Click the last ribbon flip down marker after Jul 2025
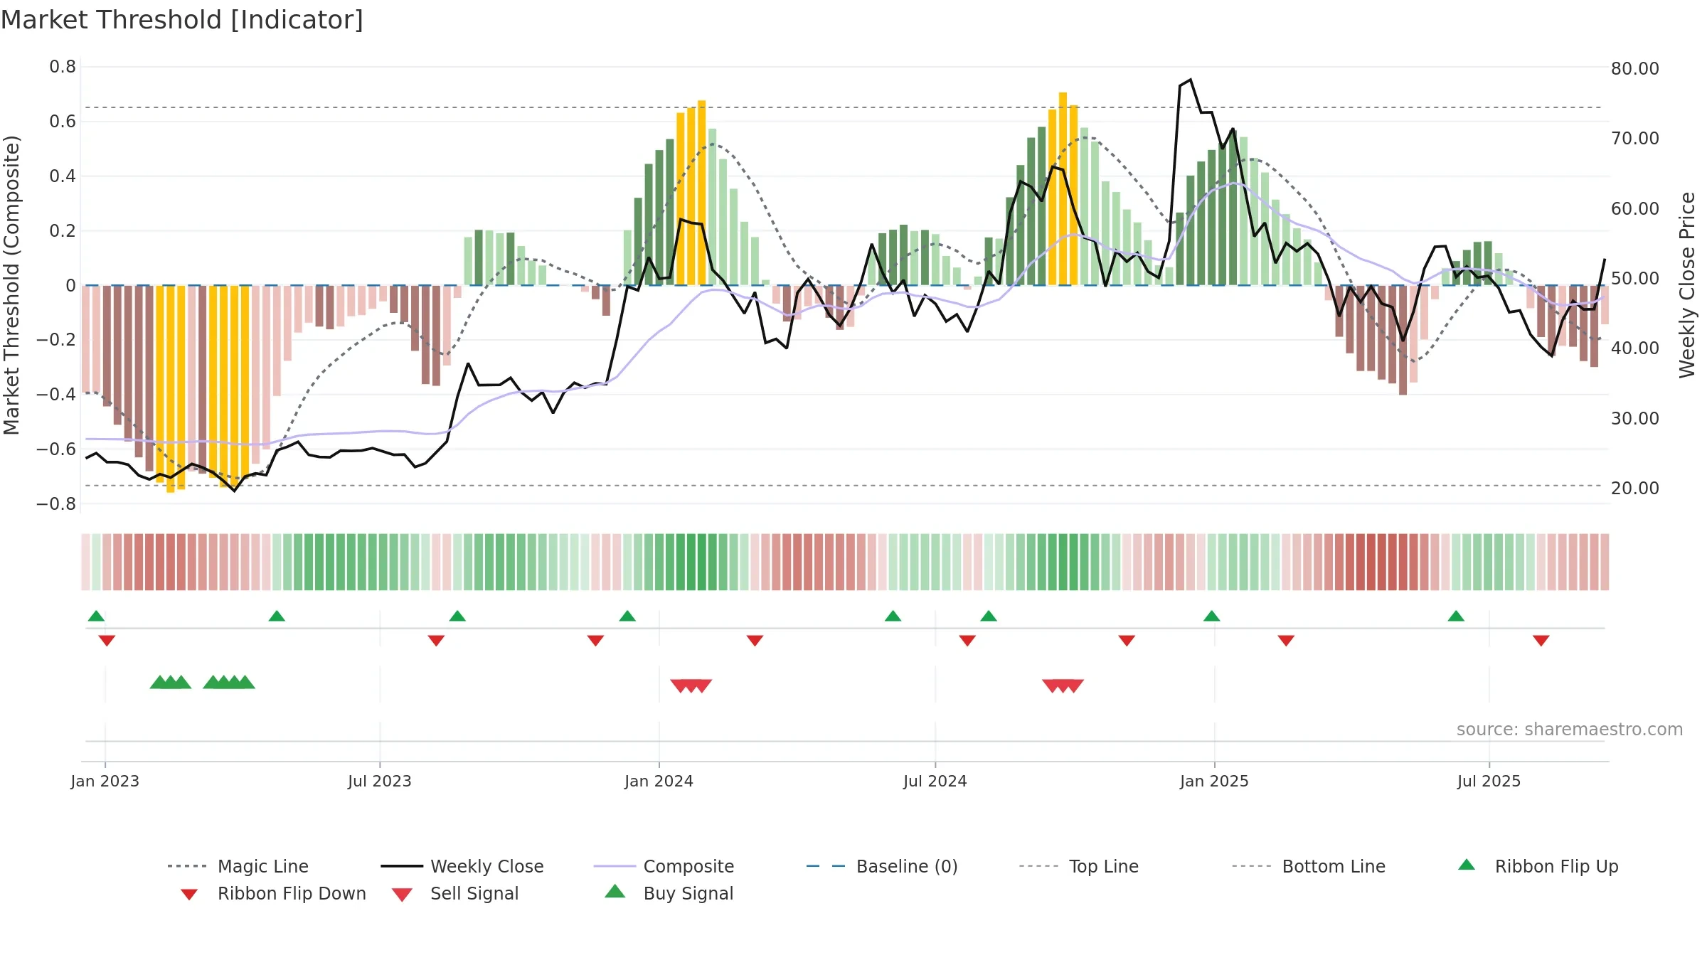Screen dimensions: 1707x960 [x=1541, y=641]
